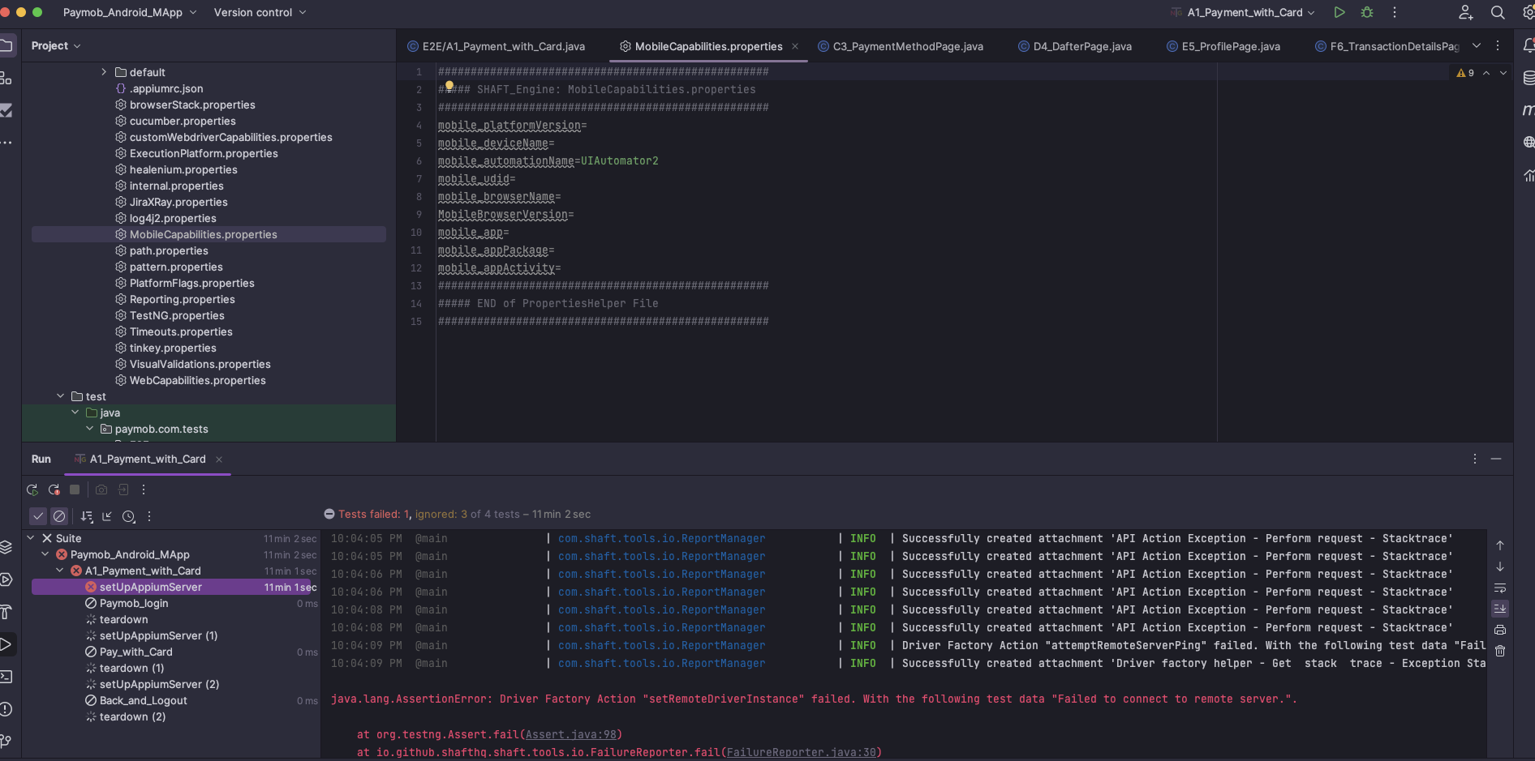Open the Version control menu
This screenshot has width=1535, height=761.
tap(254, 12)
